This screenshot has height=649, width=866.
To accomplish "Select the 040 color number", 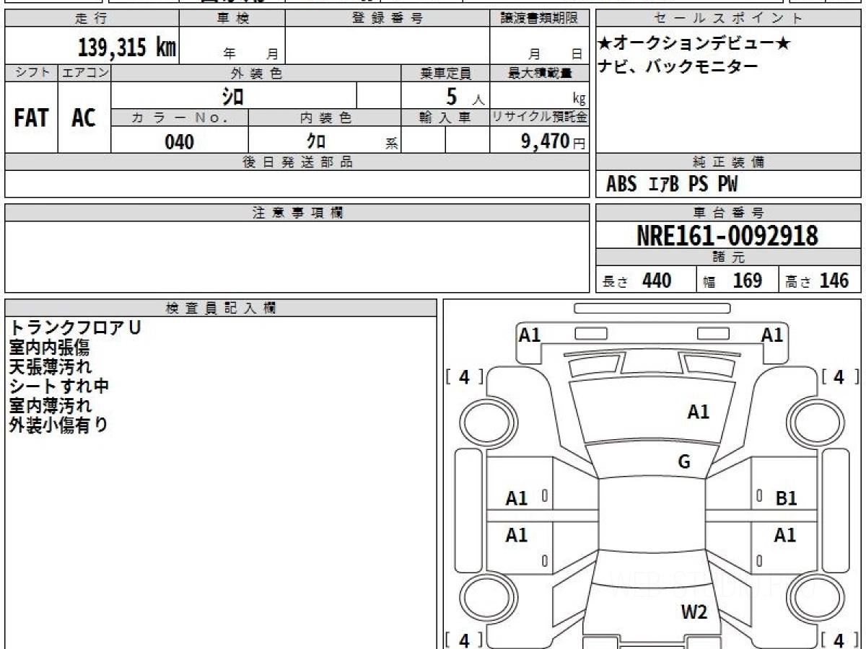I will click(x=180, y=142).
